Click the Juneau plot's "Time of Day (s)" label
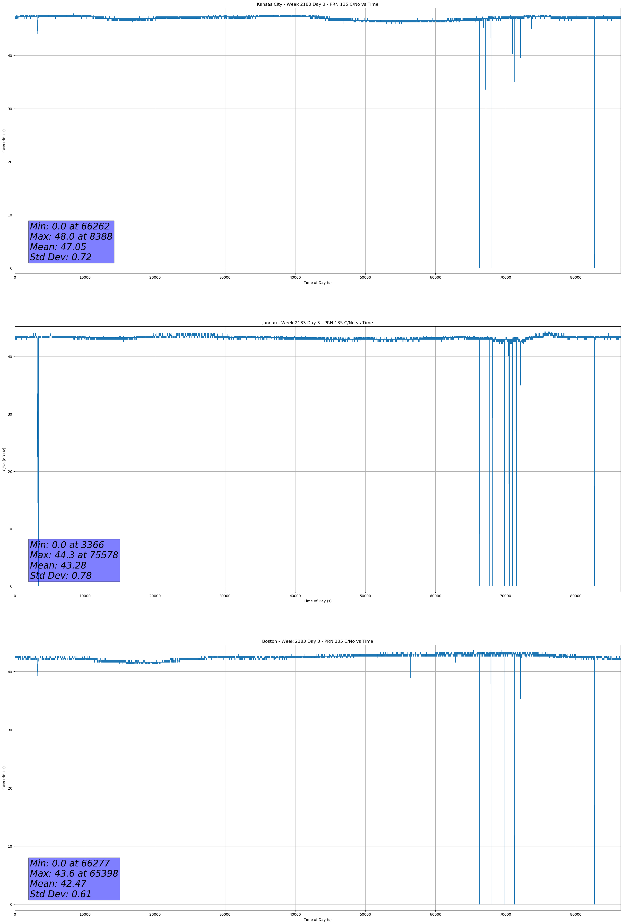 click(317, 601)
